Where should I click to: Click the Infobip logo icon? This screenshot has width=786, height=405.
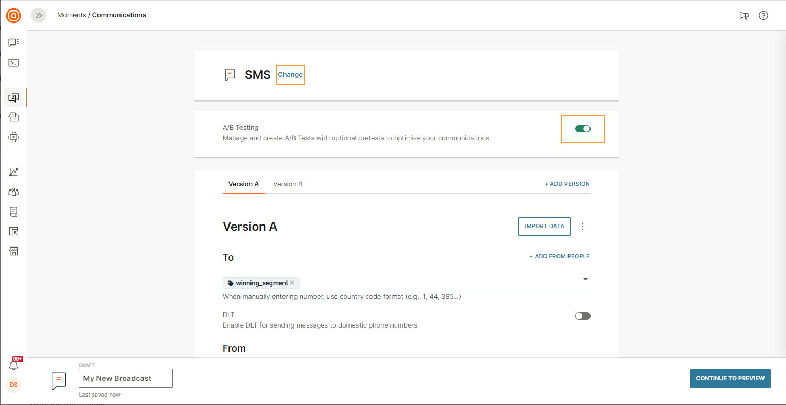pyautogui.click(x=14, y=16)
